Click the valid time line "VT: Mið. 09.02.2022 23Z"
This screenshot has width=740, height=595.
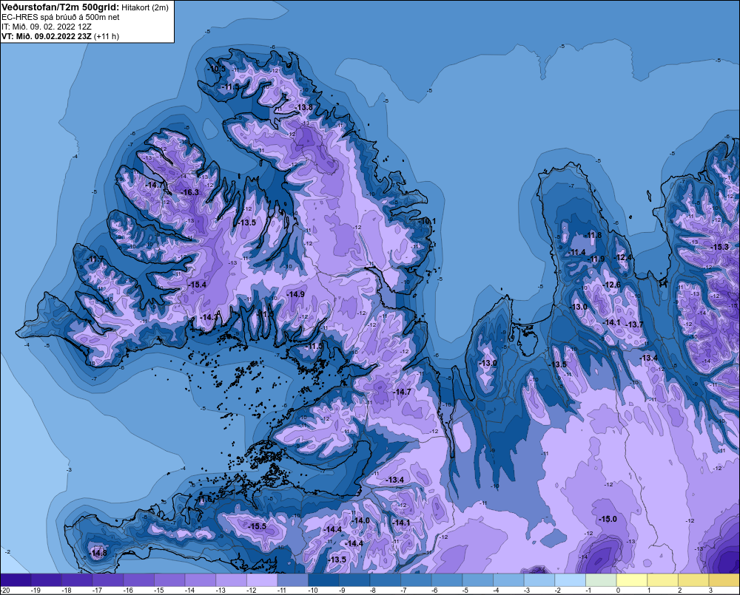[47, 36]
